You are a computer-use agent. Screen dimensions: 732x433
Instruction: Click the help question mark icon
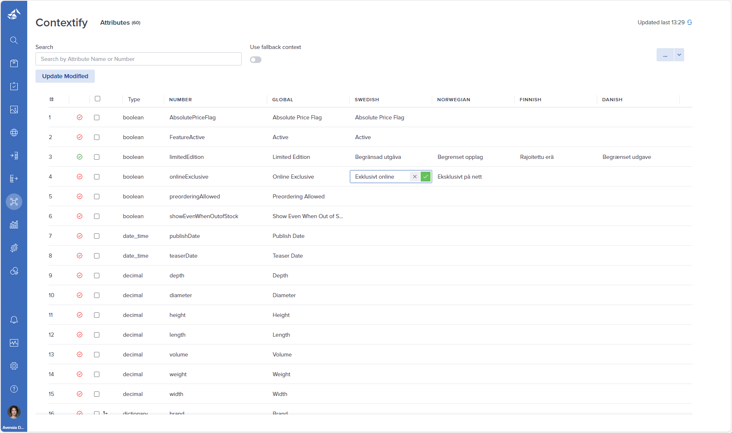(14, 389)
